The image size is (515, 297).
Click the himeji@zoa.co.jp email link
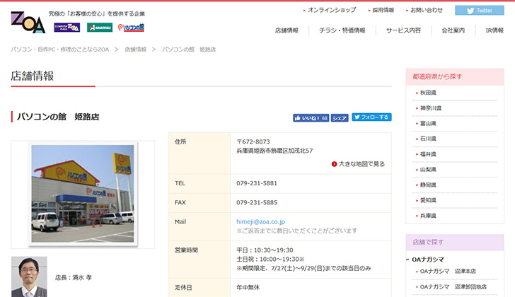tap(261, 222)
